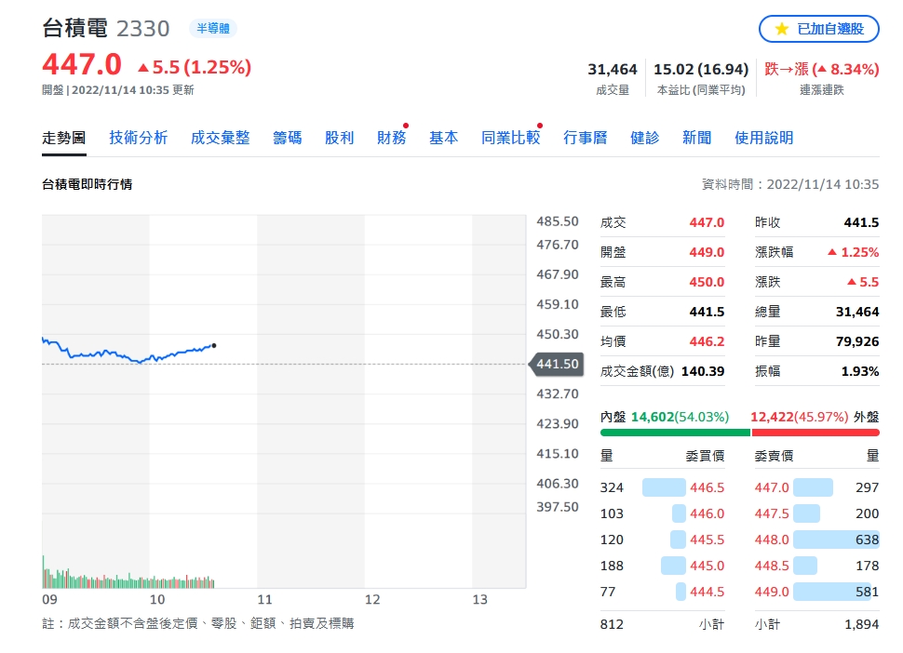Open the 使用說明 tab
Viewport: 903px width, 653px height.
coord(763,138)
